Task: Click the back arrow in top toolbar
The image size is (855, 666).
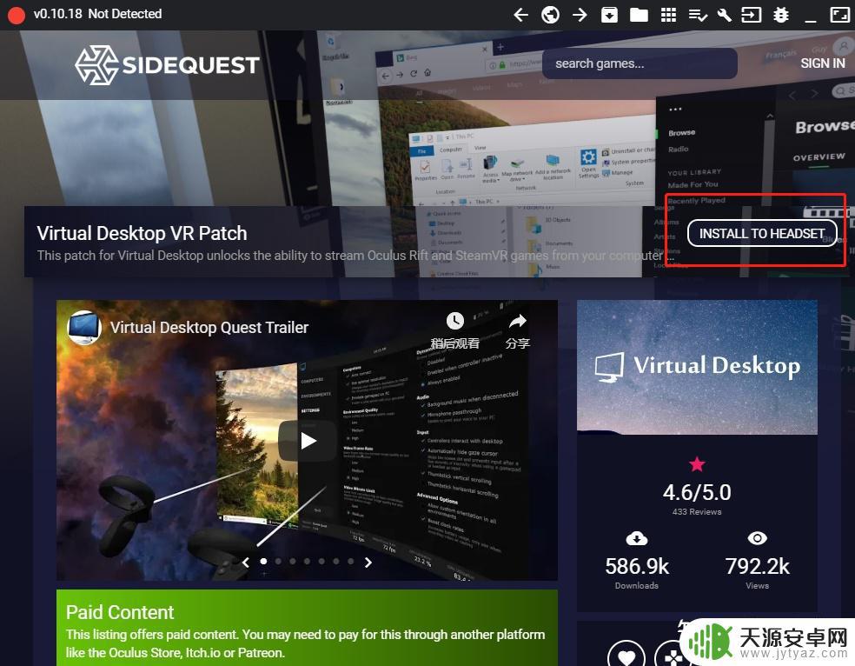Action: [x=520, y=15]
